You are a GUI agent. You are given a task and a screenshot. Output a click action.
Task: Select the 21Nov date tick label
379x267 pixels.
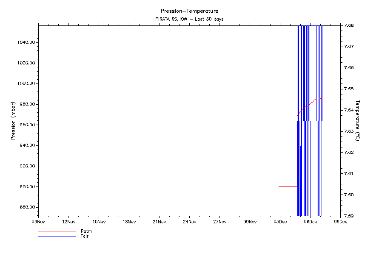tap(159, 221)
